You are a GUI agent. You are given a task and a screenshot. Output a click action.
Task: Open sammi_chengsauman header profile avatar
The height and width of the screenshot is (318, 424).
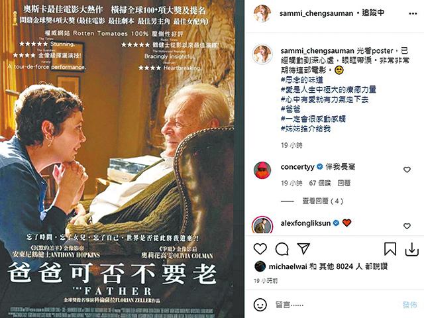262,13
